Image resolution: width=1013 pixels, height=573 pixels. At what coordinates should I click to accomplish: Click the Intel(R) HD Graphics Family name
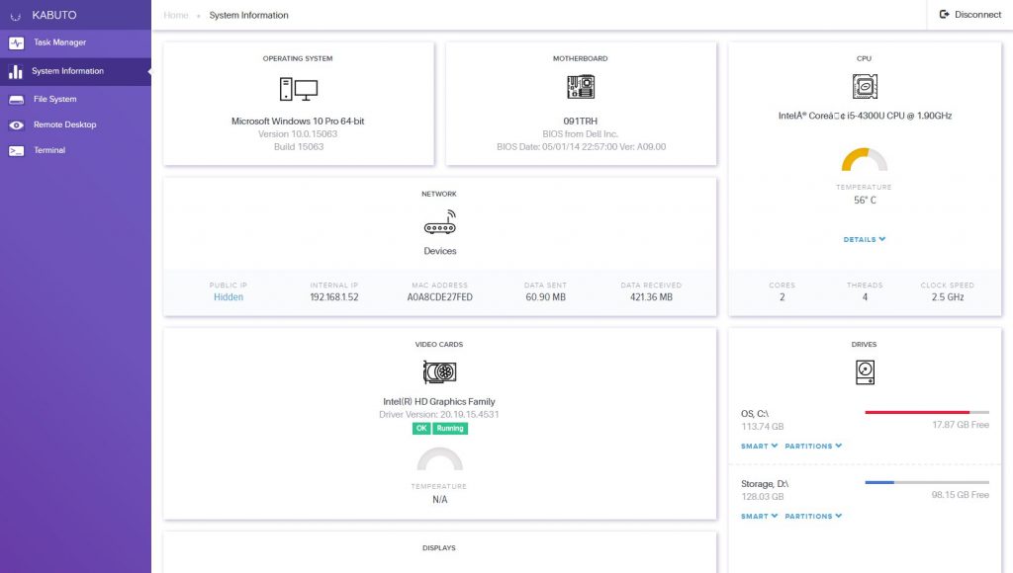[439, 401]
